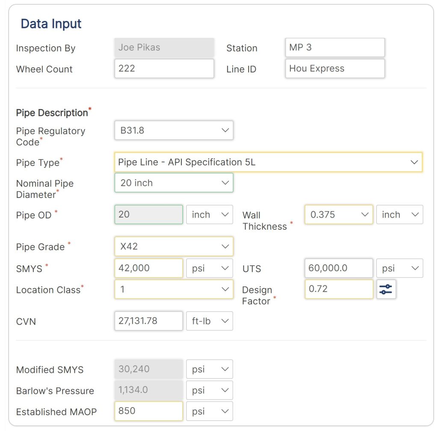This screenshot has height=431, width=438.
Task: Open the Pipe Regulatory Code dropdown
Action: click(173, 130)
